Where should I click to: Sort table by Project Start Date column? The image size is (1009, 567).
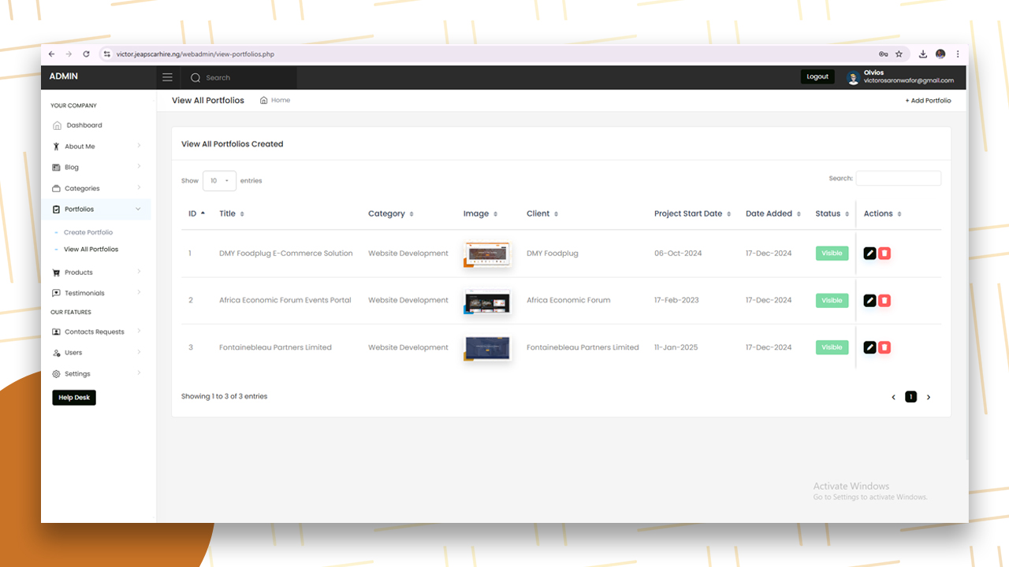pos(692,213)
